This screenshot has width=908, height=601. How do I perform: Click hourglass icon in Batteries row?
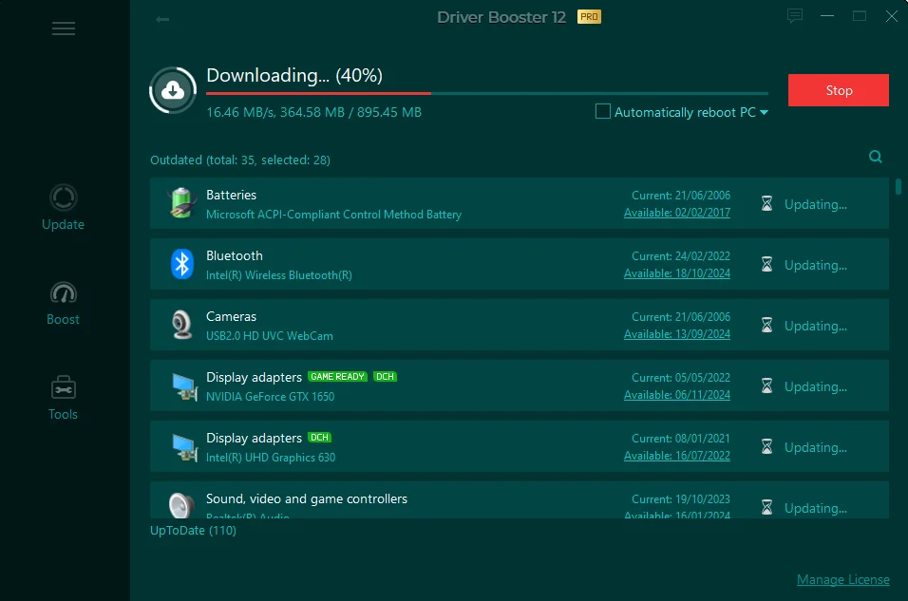(766, 203)
